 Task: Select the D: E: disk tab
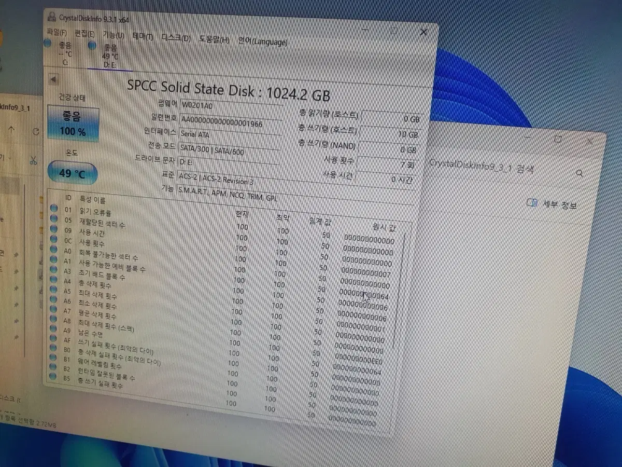(110, 57)
